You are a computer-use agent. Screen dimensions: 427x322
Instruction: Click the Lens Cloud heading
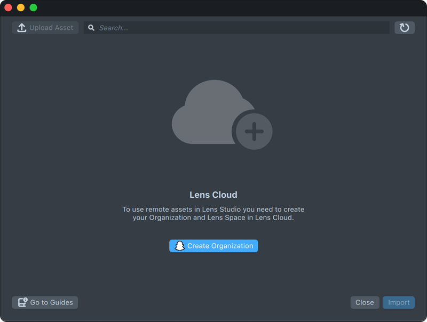[213, 195]
